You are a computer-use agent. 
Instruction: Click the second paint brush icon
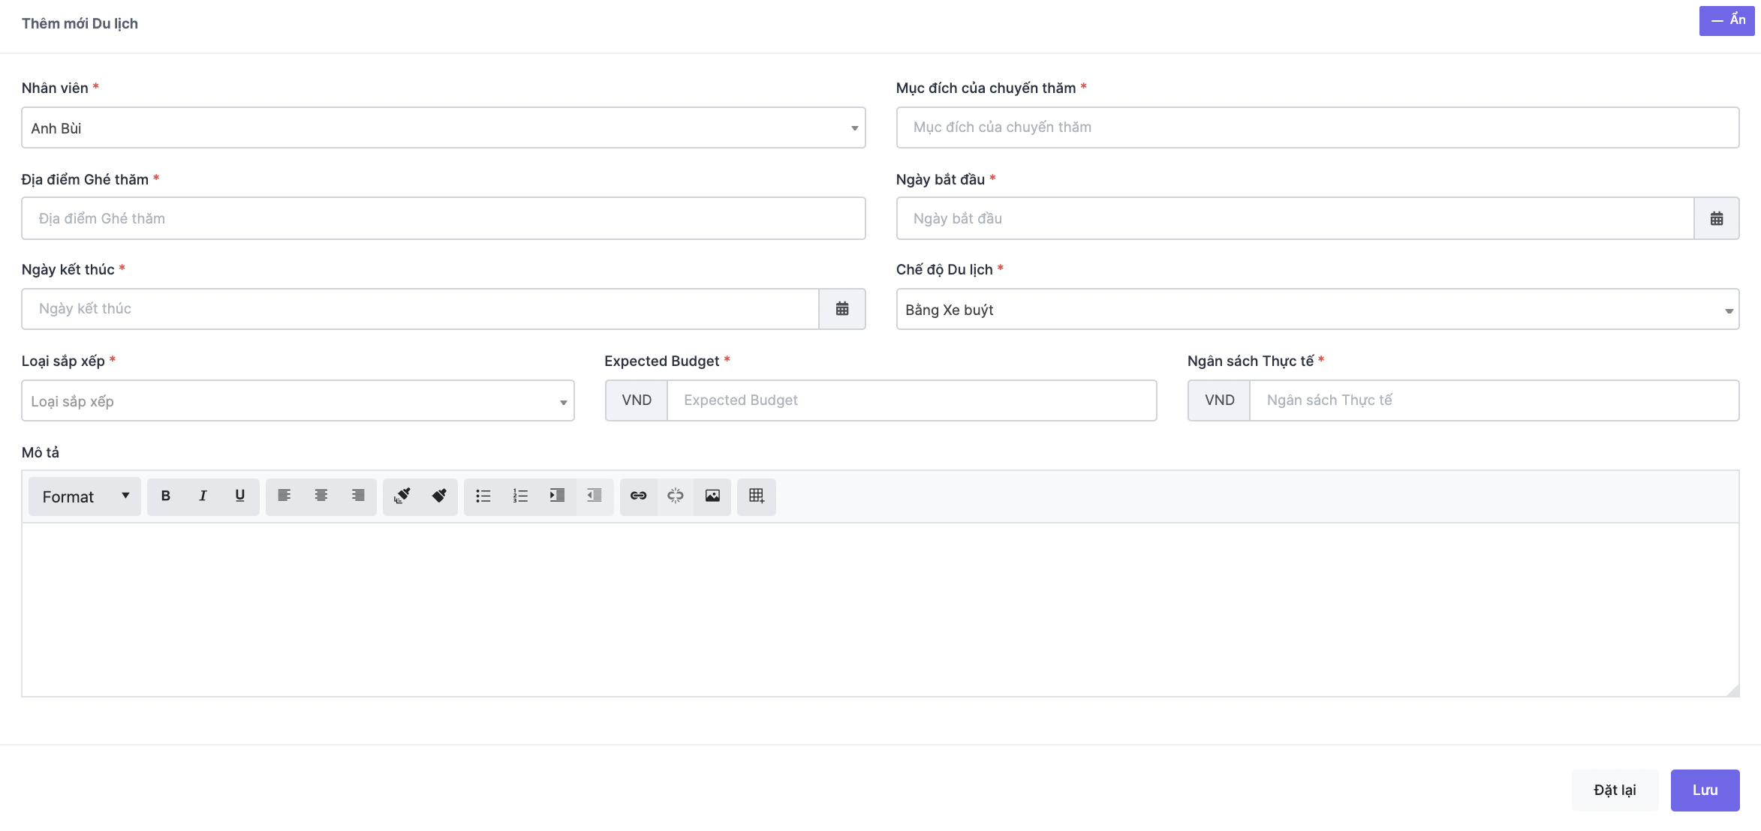[439, 496]
